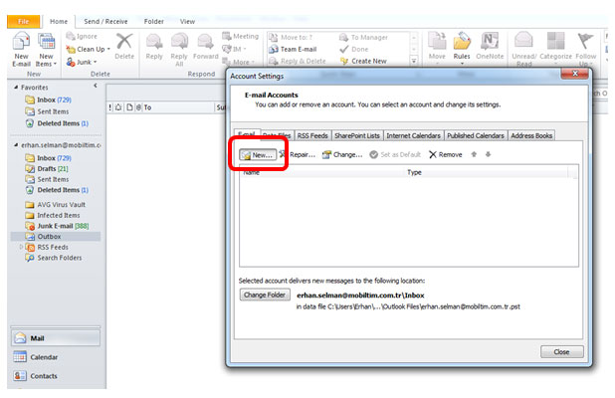This screenshot has height=398, width=615.
Task: Select the Done quick step
Action: click(354, 49)
